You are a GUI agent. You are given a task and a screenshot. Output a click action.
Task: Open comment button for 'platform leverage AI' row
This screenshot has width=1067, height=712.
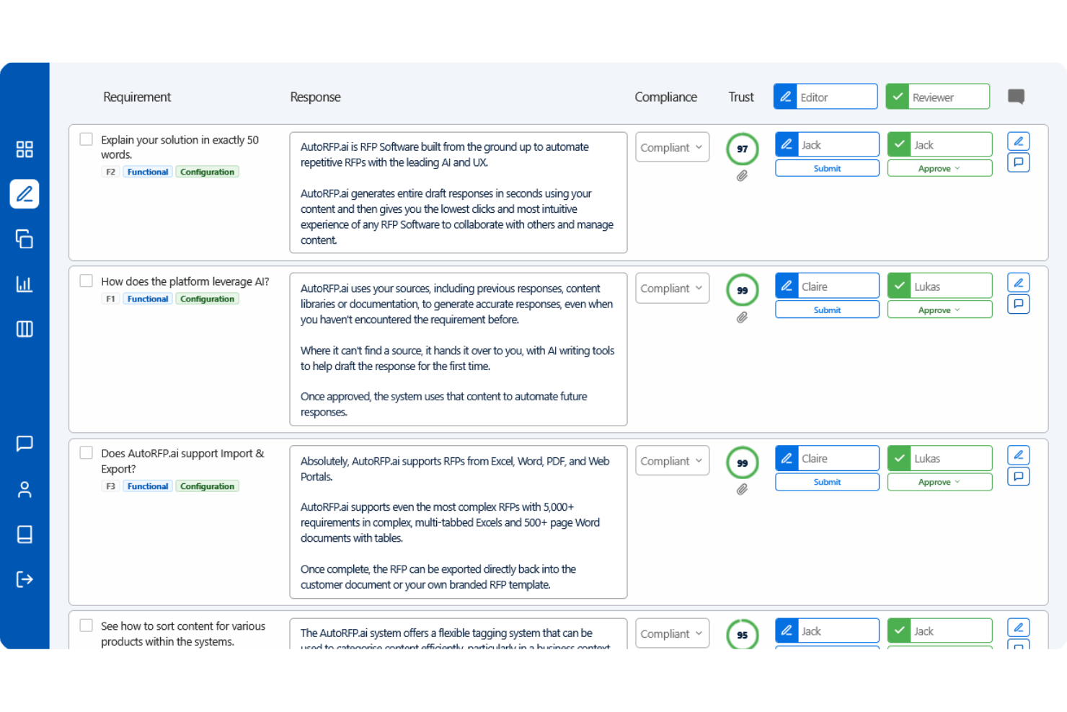coord(1019,304)
